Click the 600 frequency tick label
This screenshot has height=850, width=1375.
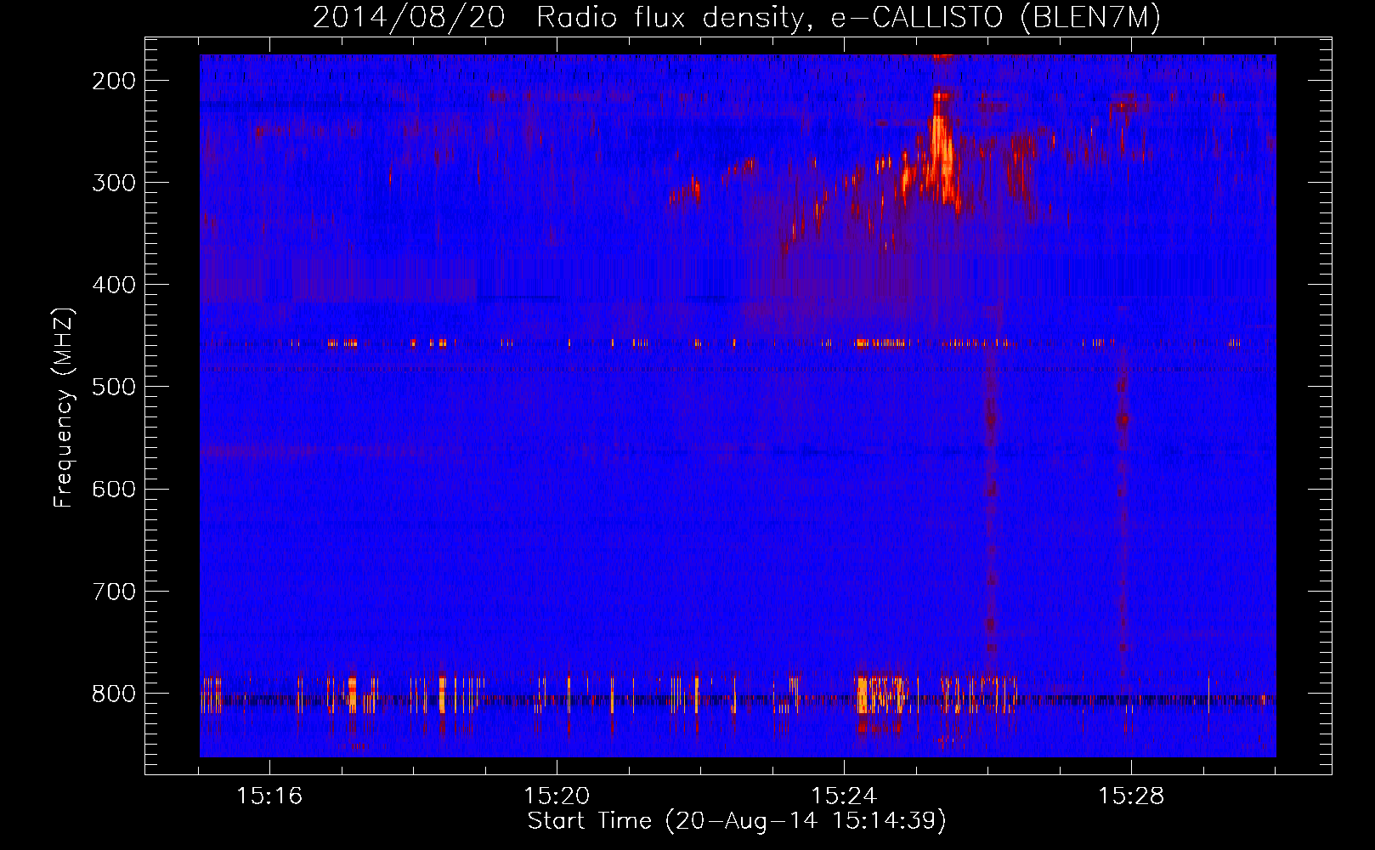(x=113, y=489)
